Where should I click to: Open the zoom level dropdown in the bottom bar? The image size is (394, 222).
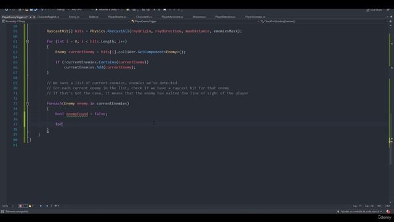[x=7, y=206]
